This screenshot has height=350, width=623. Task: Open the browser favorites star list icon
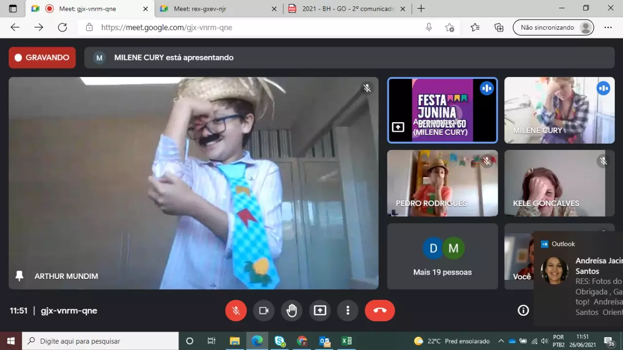475,27
